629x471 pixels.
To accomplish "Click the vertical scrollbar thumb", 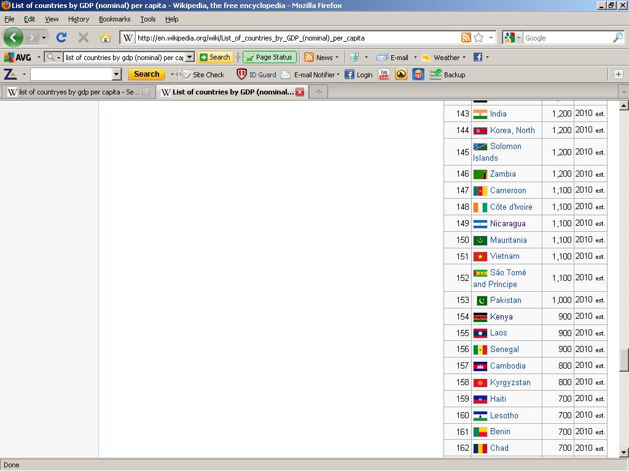I will click(623, 360).
